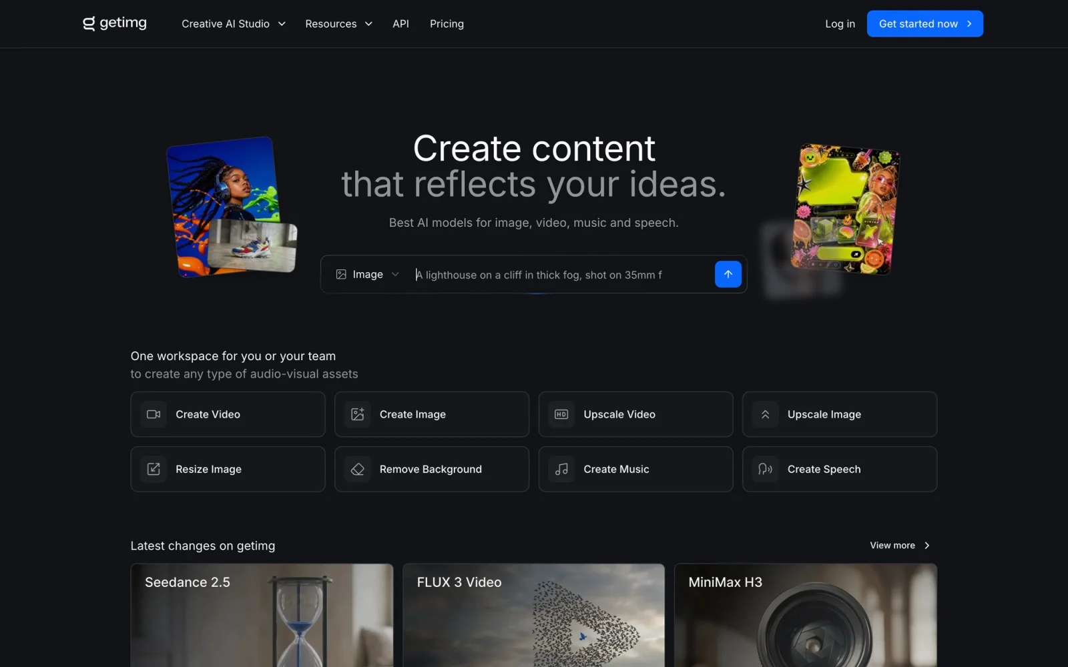1068x667 pixels.
Task: Submit the prompt with the blue arrow button
Action: coord(728,274)
